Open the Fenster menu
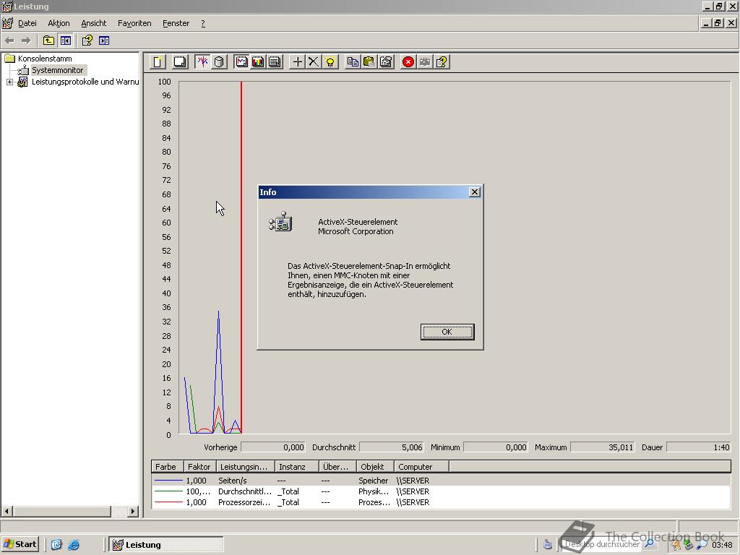The height and width of the screenshot is (555, 740). [176, 23]
